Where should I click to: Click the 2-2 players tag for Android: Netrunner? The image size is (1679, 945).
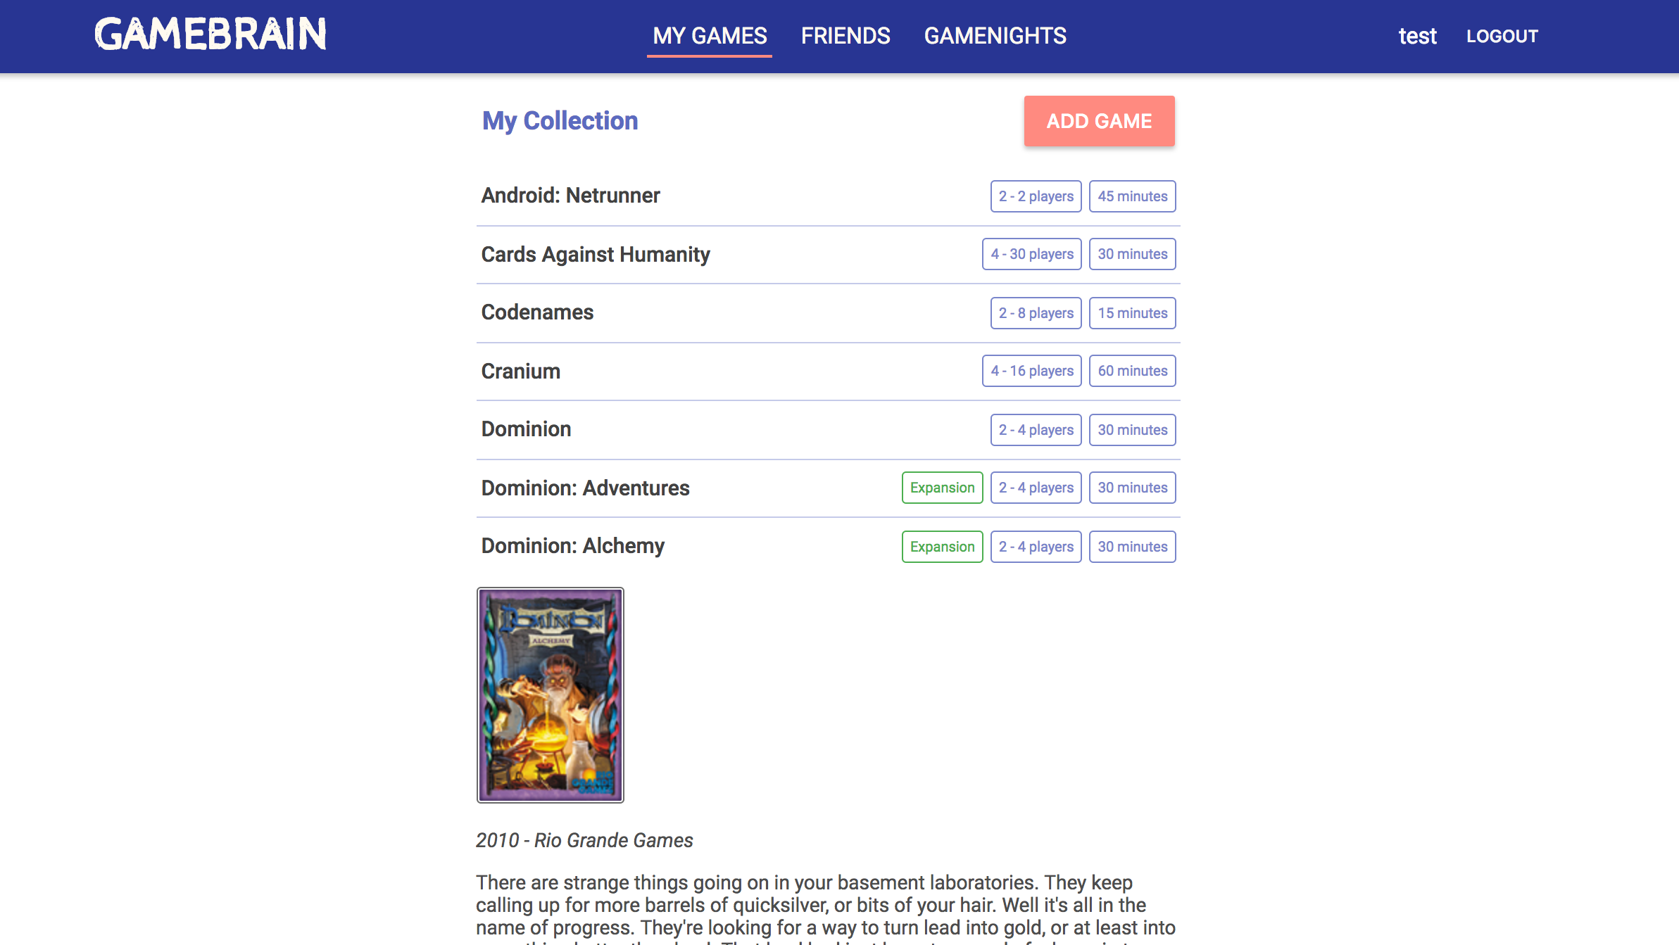point(1034,196)
